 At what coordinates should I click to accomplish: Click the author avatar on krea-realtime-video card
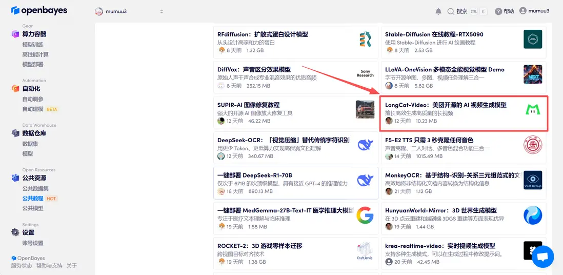coord(389,262)
